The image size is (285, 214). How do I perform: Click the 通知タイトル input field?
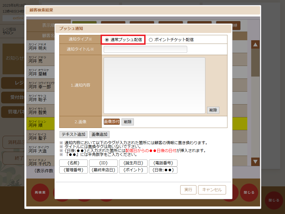(145, 49)
